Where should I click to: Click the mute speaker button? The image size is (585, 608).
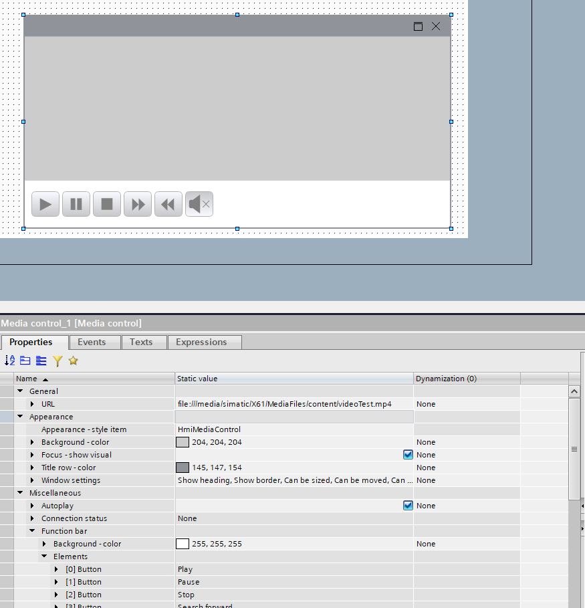point(199,204)
